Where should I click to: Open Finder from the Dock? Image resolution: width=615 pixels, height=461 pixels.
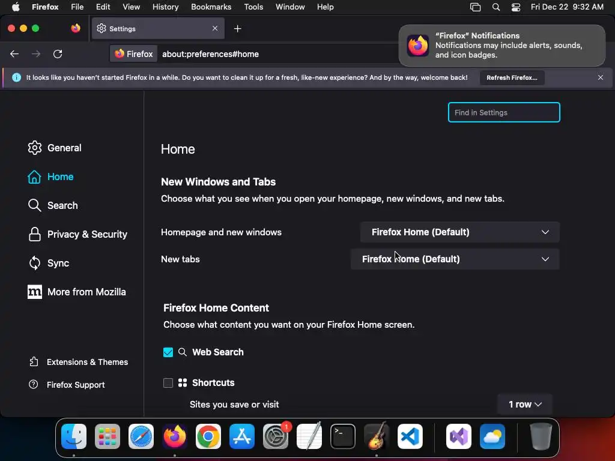click(74, 436)
